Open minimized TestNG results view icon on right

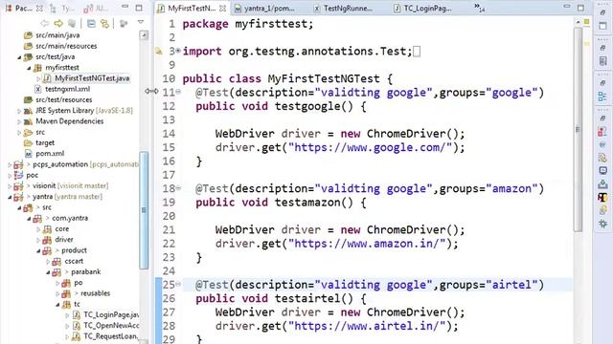coord(602,198)
